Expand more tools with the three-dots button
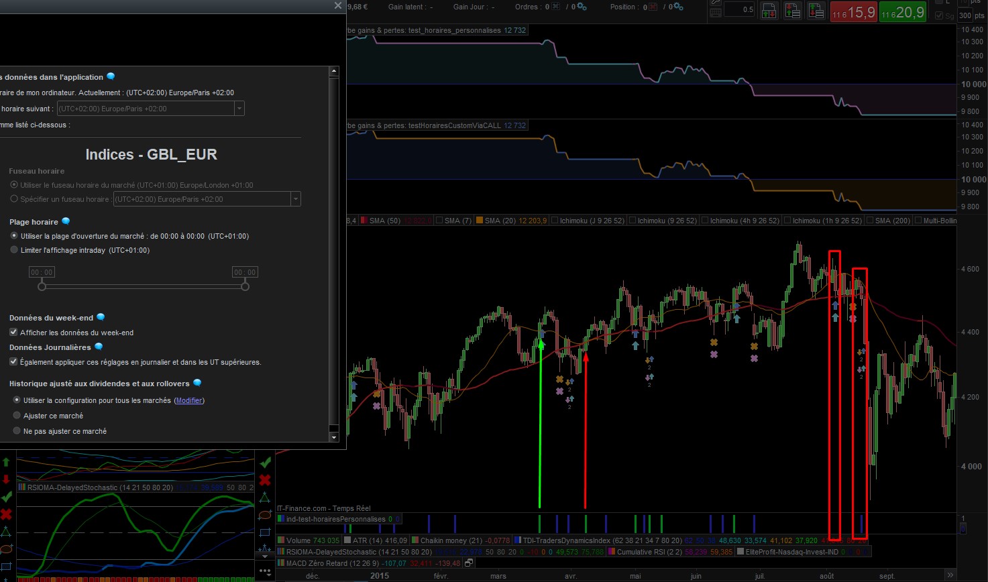Viewport: 988px width, 582px height. click(x=265, y=572)
